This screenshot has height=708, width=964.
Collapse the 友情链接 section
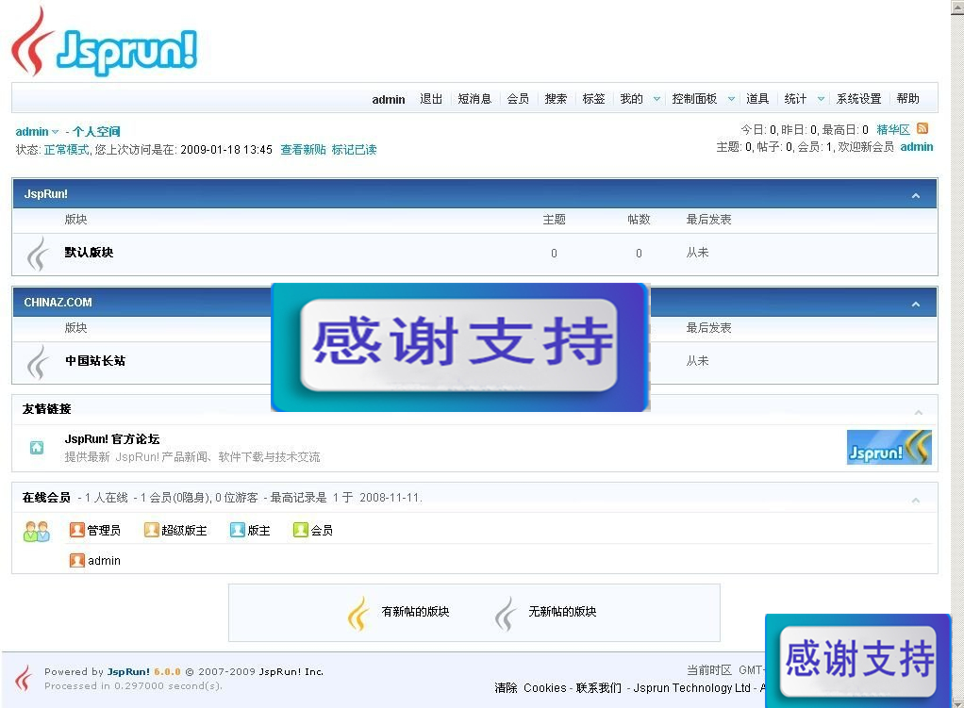click(918, 412)
